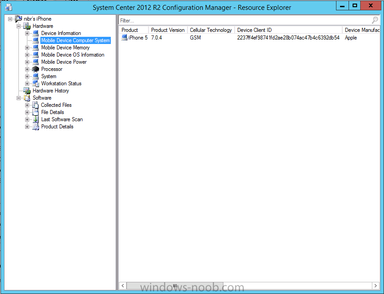Screen dimensions: 384x294
Task: Click the horizontal scrollbar left arrow
Action: click(123, 285)
